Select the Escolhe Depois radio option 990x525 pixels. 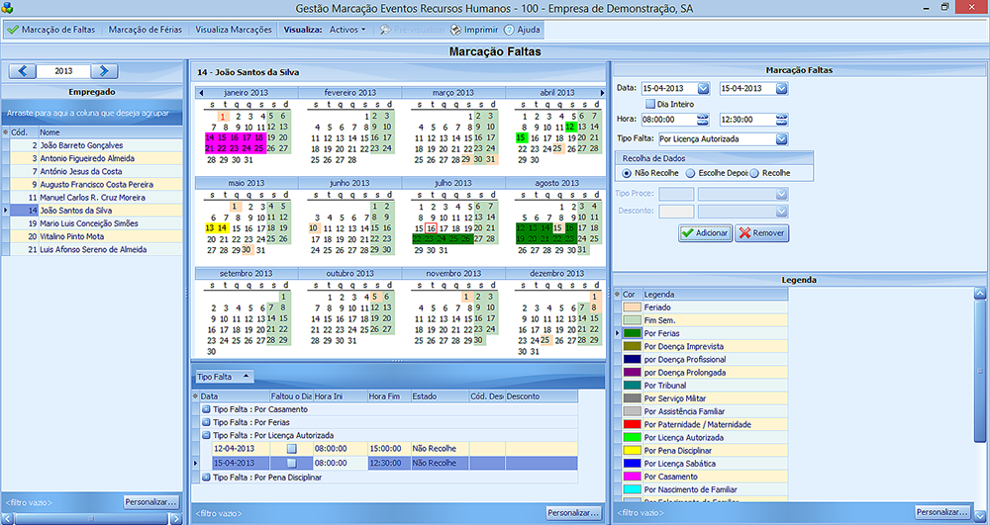(691, 173)
